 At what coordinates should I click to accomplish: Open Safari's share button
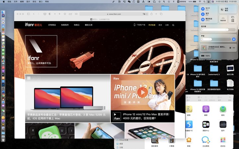pyautogui.click(x=151, y=14)
